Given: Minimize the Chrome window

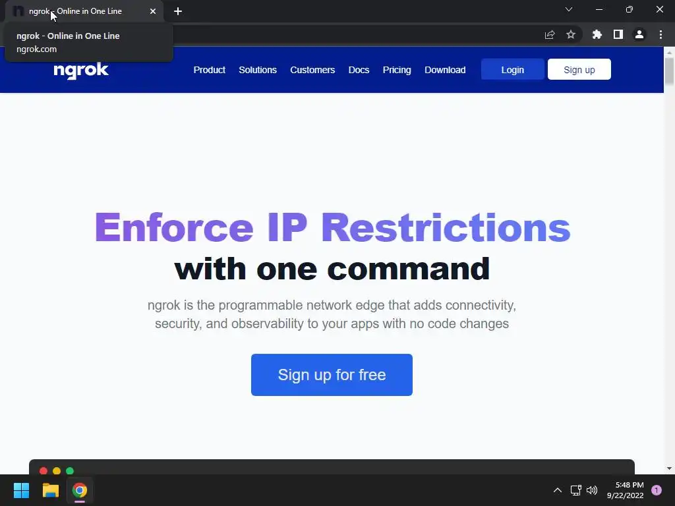Looking at the screenshot, I should (599, 9).
